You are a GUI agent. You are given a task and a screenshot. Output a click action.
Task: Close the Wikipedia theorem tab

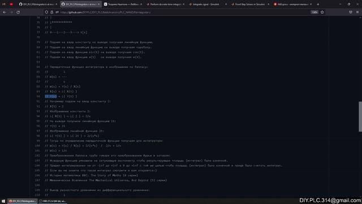tap(141, 4)
